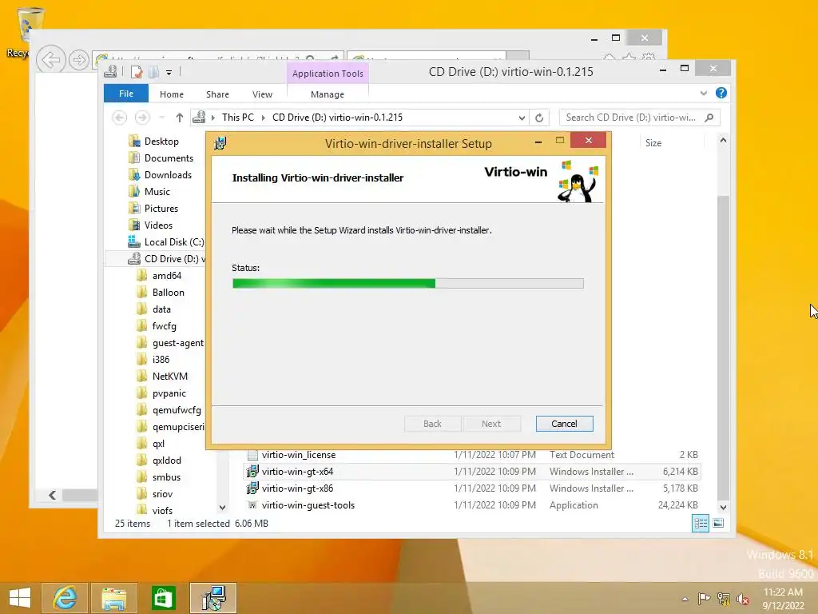Image resolution: width=818 pixels, height=614 pixels.
Task: Open Downloads in the navigation pane
Action: tap(168, 174)
